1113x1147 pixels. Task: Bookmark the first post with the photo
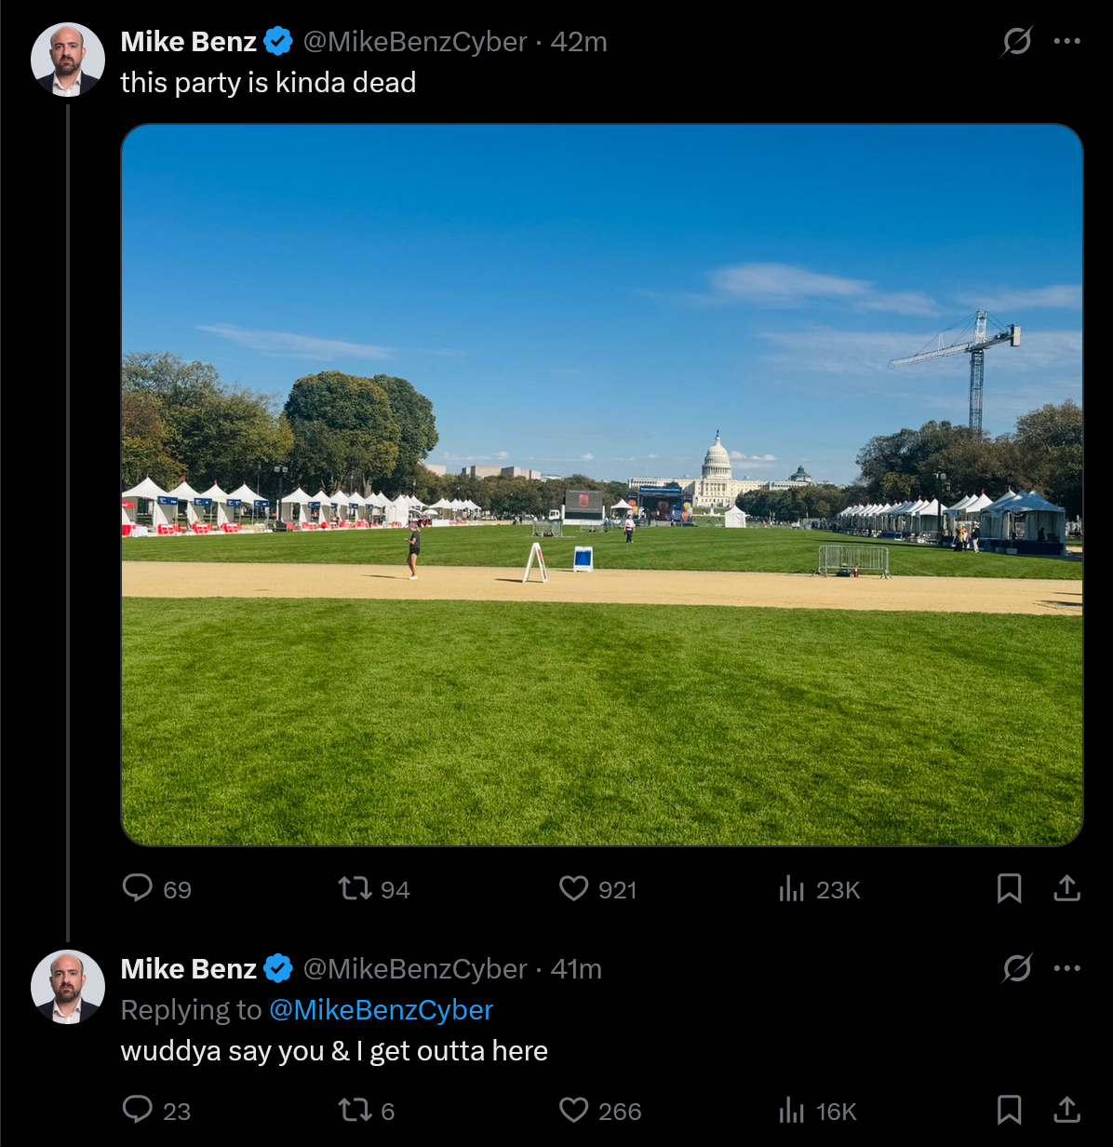pyautogui.click(x=1009, y=888)
